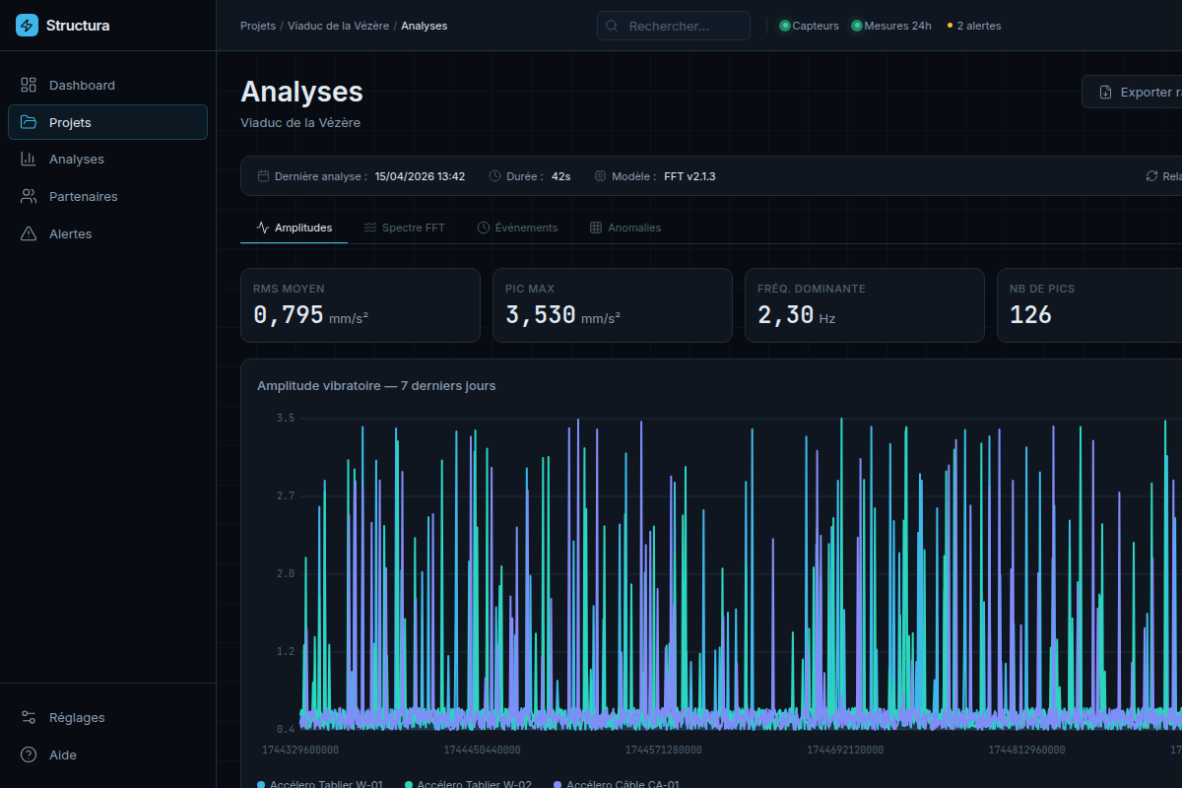Click the search magnifier icon
The height and width of the screenshot is (788, 1182).
[613, 26]
